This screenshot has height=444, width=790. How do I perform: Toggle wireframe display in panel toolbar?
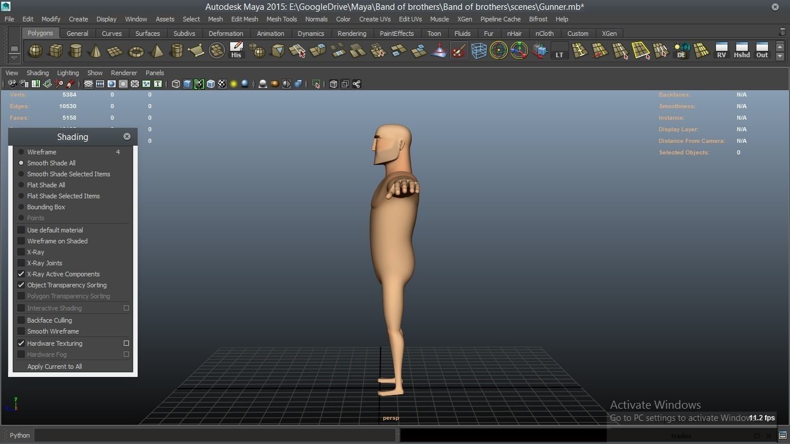[x=176, y=84]
